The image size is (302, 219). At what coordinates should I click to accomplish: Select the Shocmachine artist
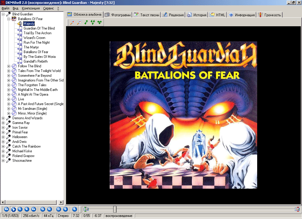[22, 161]
